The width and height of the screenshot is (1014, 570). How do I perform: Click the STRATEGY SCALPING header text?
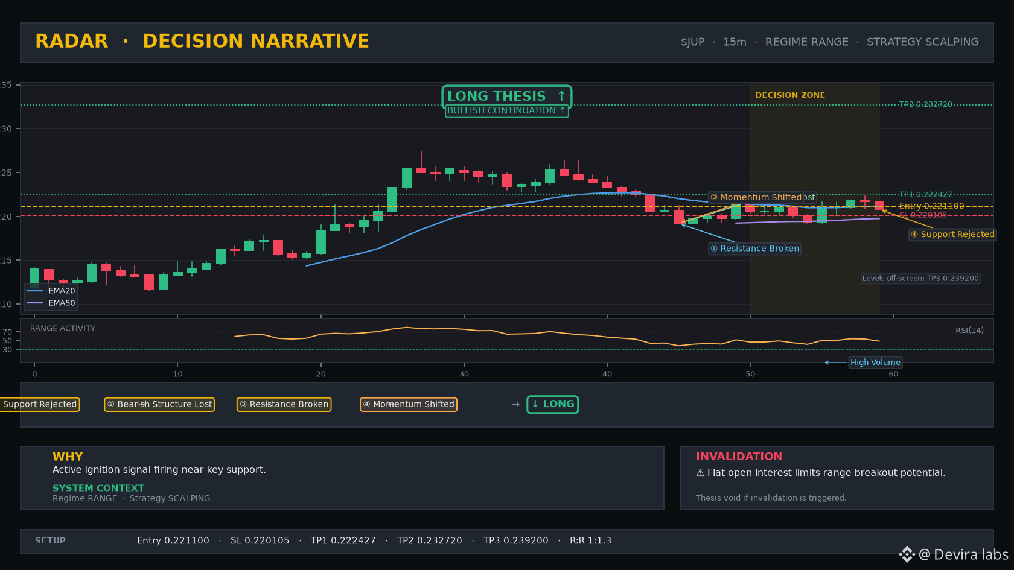(923, 42)
